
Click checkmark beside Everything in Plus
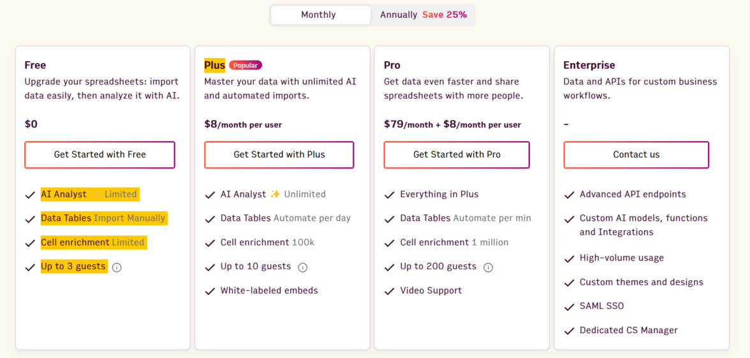(390, 195)
